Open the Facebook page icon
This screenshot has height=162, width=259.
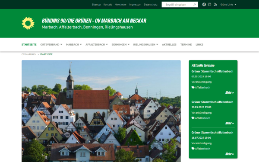point(204,4)
